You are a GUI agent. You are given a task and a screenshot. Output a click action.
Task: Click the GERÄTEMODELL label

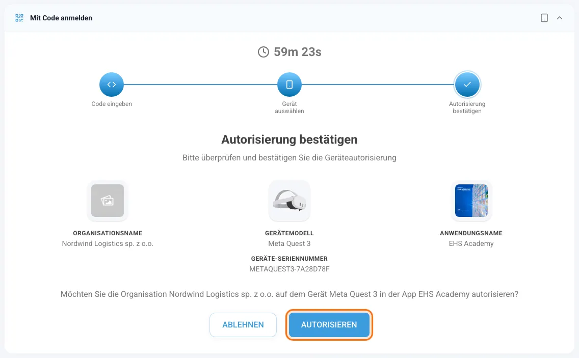pos(289,233)
